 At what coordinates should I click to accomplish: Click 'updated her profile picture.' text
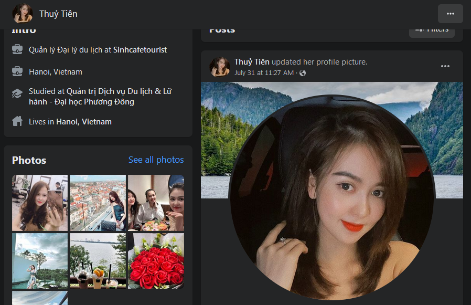pyautogui.click(x=319, y=61)
